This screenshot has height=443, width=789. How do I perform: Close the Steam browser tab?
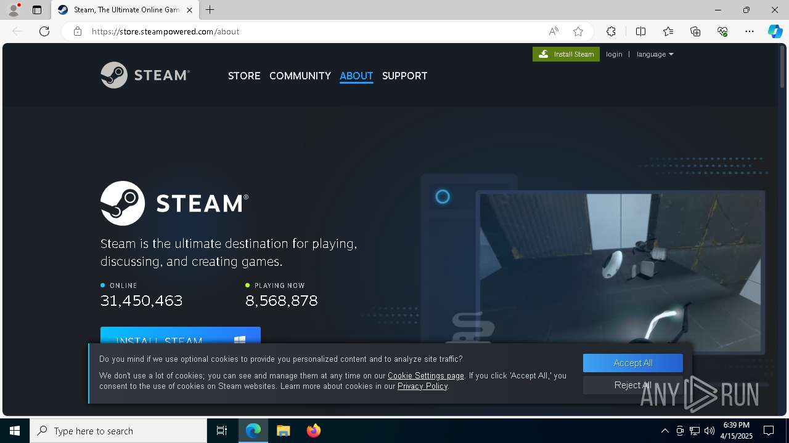point(189,10)
